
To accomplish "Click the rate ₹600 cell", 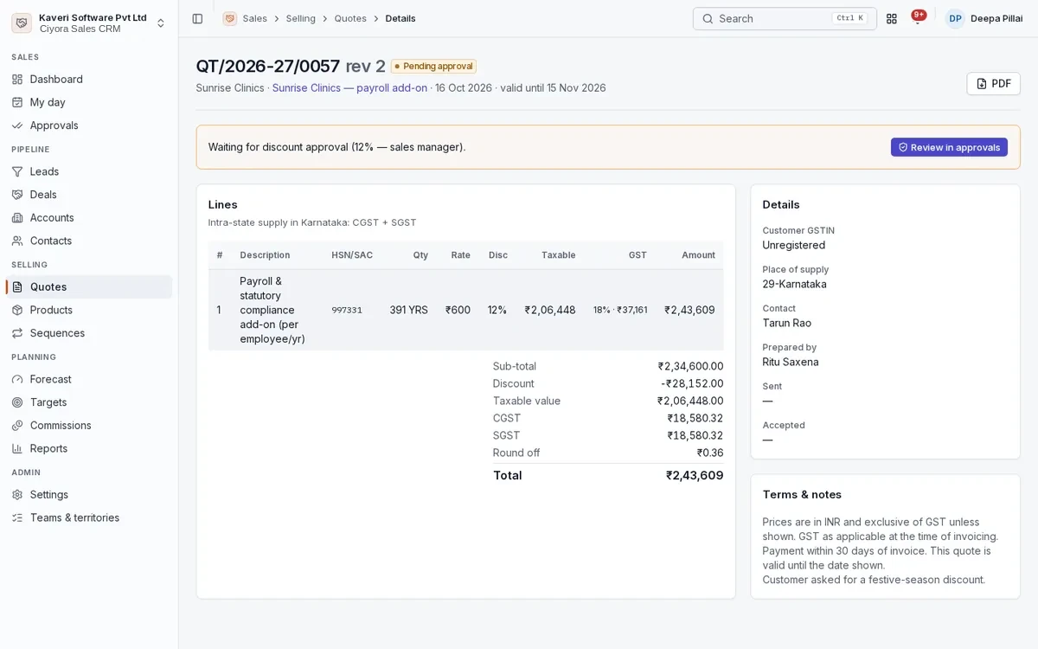I will [x=458, y=310].
